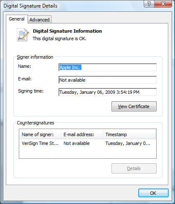Click the help question mark button
The height and width of the screenshot is (204, 175).
point(149,4)
